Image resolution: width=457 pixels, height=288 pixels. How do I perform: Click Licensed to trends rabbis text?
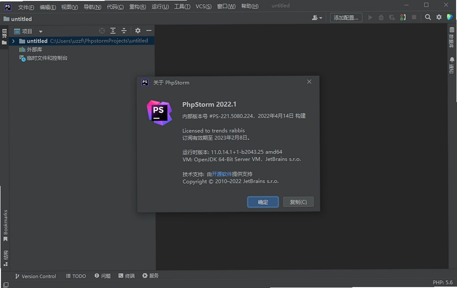click(214, 130)
